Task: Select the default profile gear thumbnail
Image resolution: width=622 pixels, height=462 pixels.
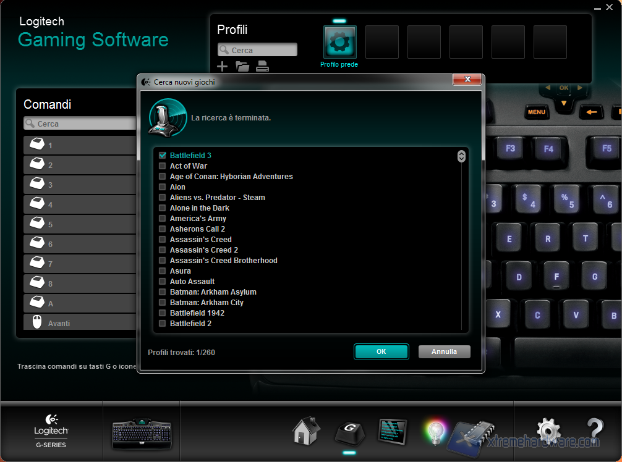Action: point(339,42)
